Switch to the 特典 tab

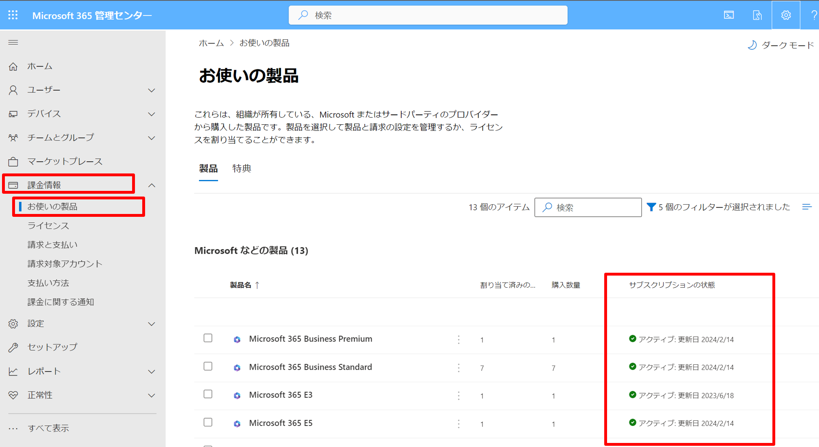(242, 168)
